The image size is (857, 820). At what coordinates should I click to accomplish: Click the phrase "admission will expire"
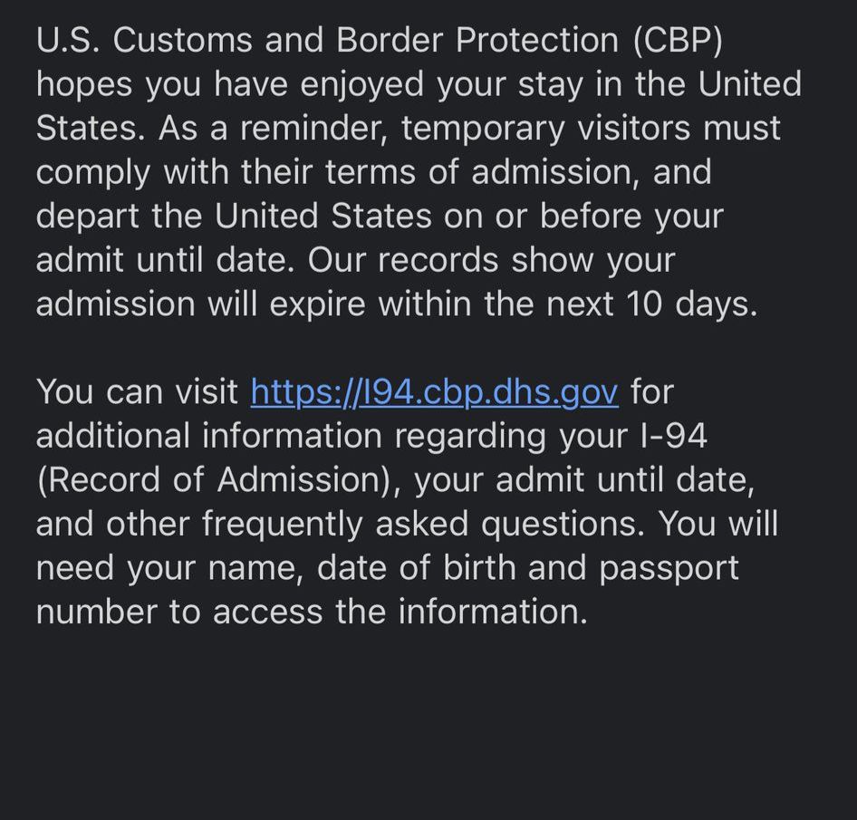tap(200, 304)
